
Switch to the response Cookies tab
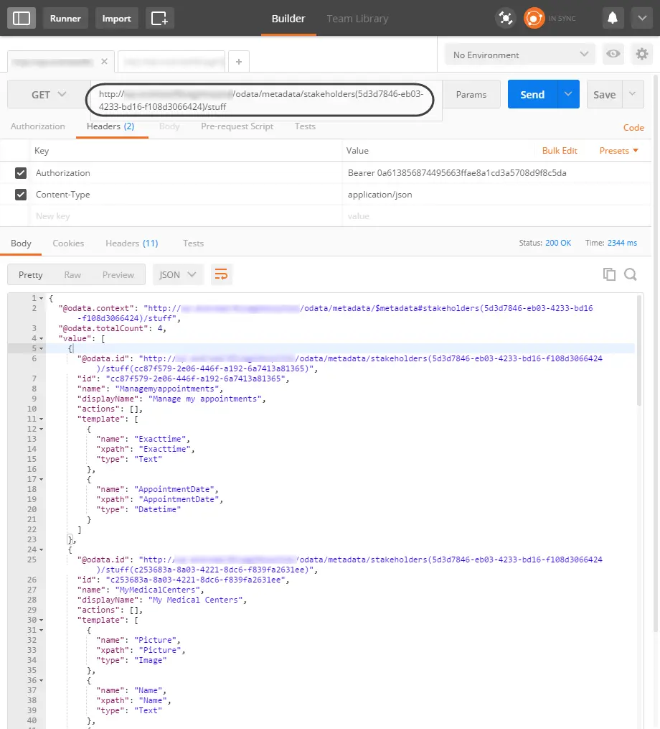pos(68,243)
